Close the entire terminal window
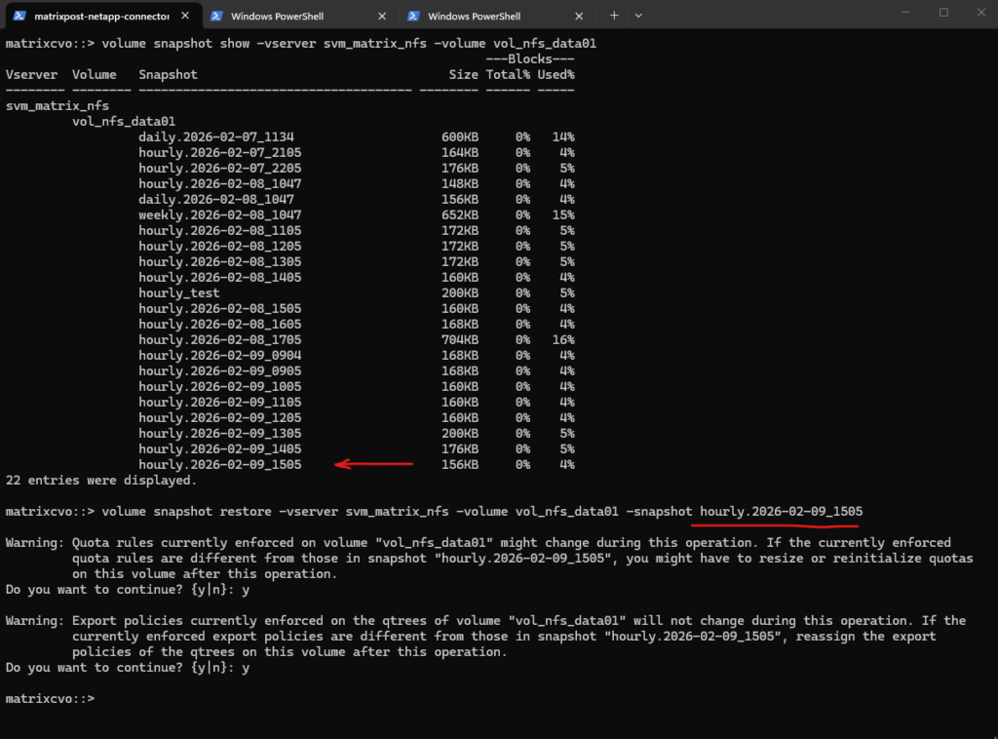Screen dimensions: 998x739 click(x=979, y=14)
